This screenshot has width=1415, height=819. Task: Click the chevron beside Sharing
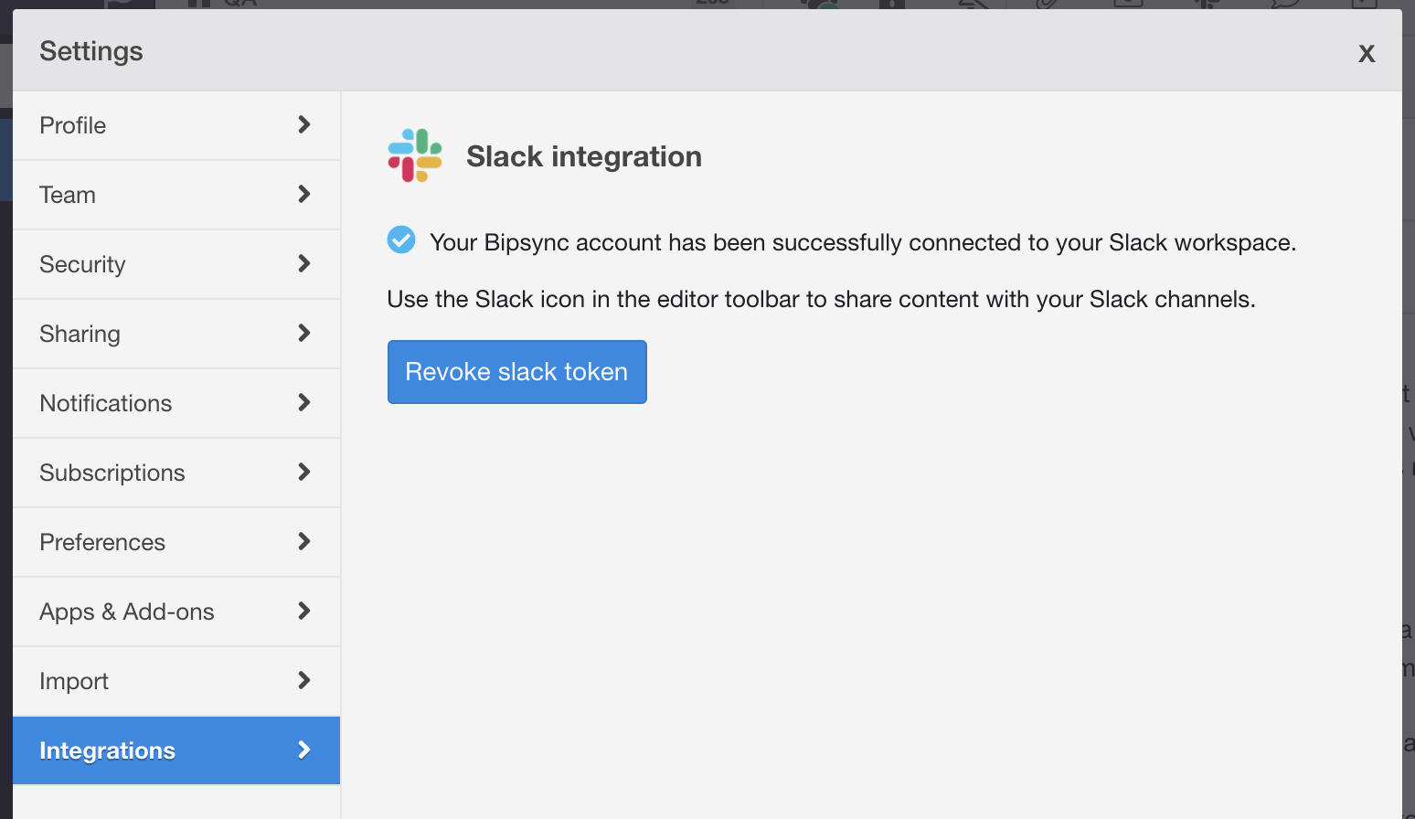click(x=304, y=333)
